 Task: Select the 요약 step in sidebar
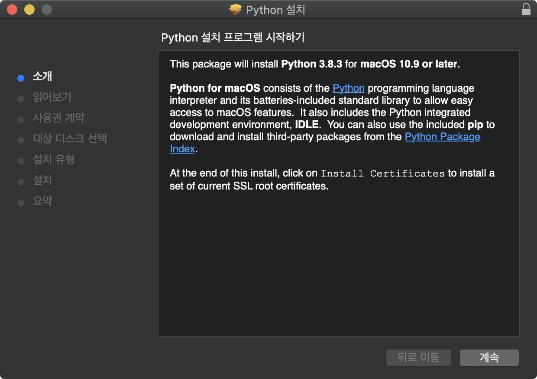click(x=42, y=201)
